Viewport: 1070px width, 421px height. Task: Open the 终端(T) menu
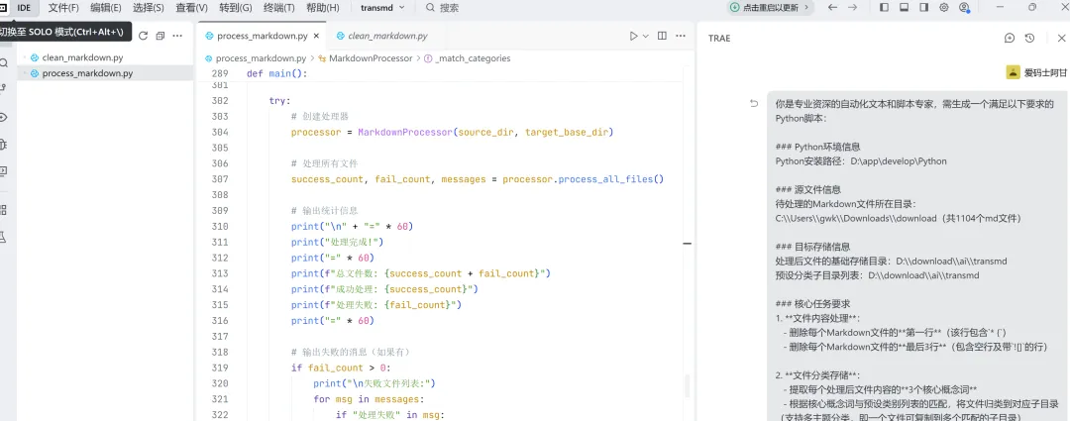tap(277, 8)
